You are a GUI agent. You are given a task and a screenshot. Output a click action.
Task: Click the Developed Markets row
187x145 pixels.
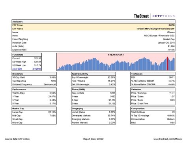click(93, 116)
